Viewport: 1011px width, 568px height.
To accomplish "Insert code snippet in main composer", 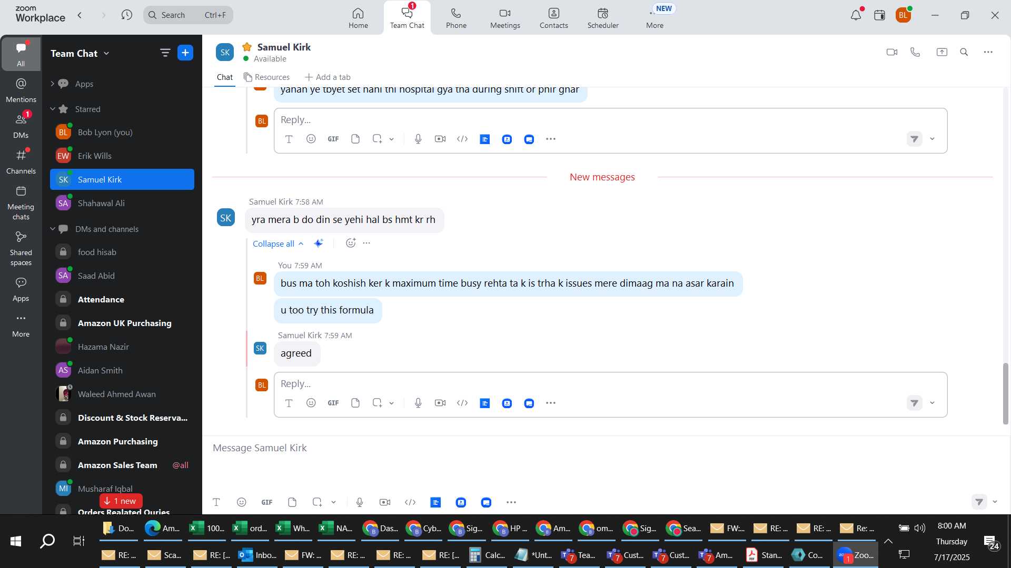I will pyautogui.click(x=410, y=502).
